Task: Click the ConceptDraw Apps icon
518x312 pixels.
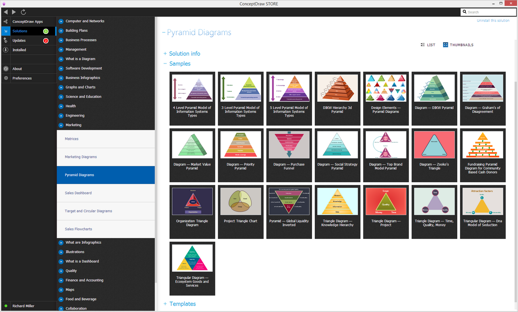Action: coord(6,21)
